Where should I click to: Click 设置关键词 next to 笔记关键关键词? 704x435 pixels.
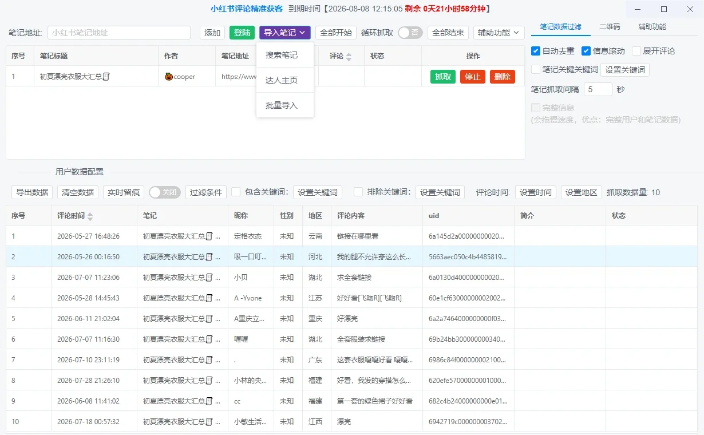625,70
